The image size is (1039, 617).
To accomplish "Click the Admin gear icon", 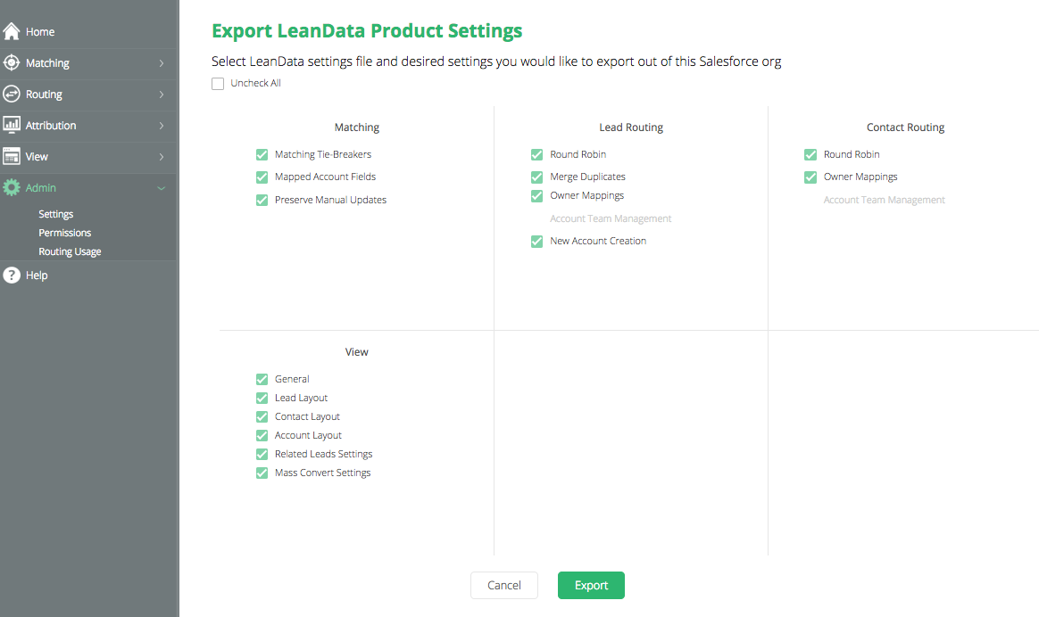I will [x=12, y=187].
